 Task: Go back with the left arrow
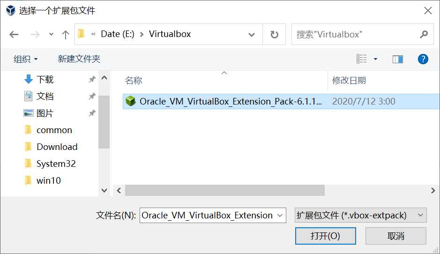tap(14, 35)
